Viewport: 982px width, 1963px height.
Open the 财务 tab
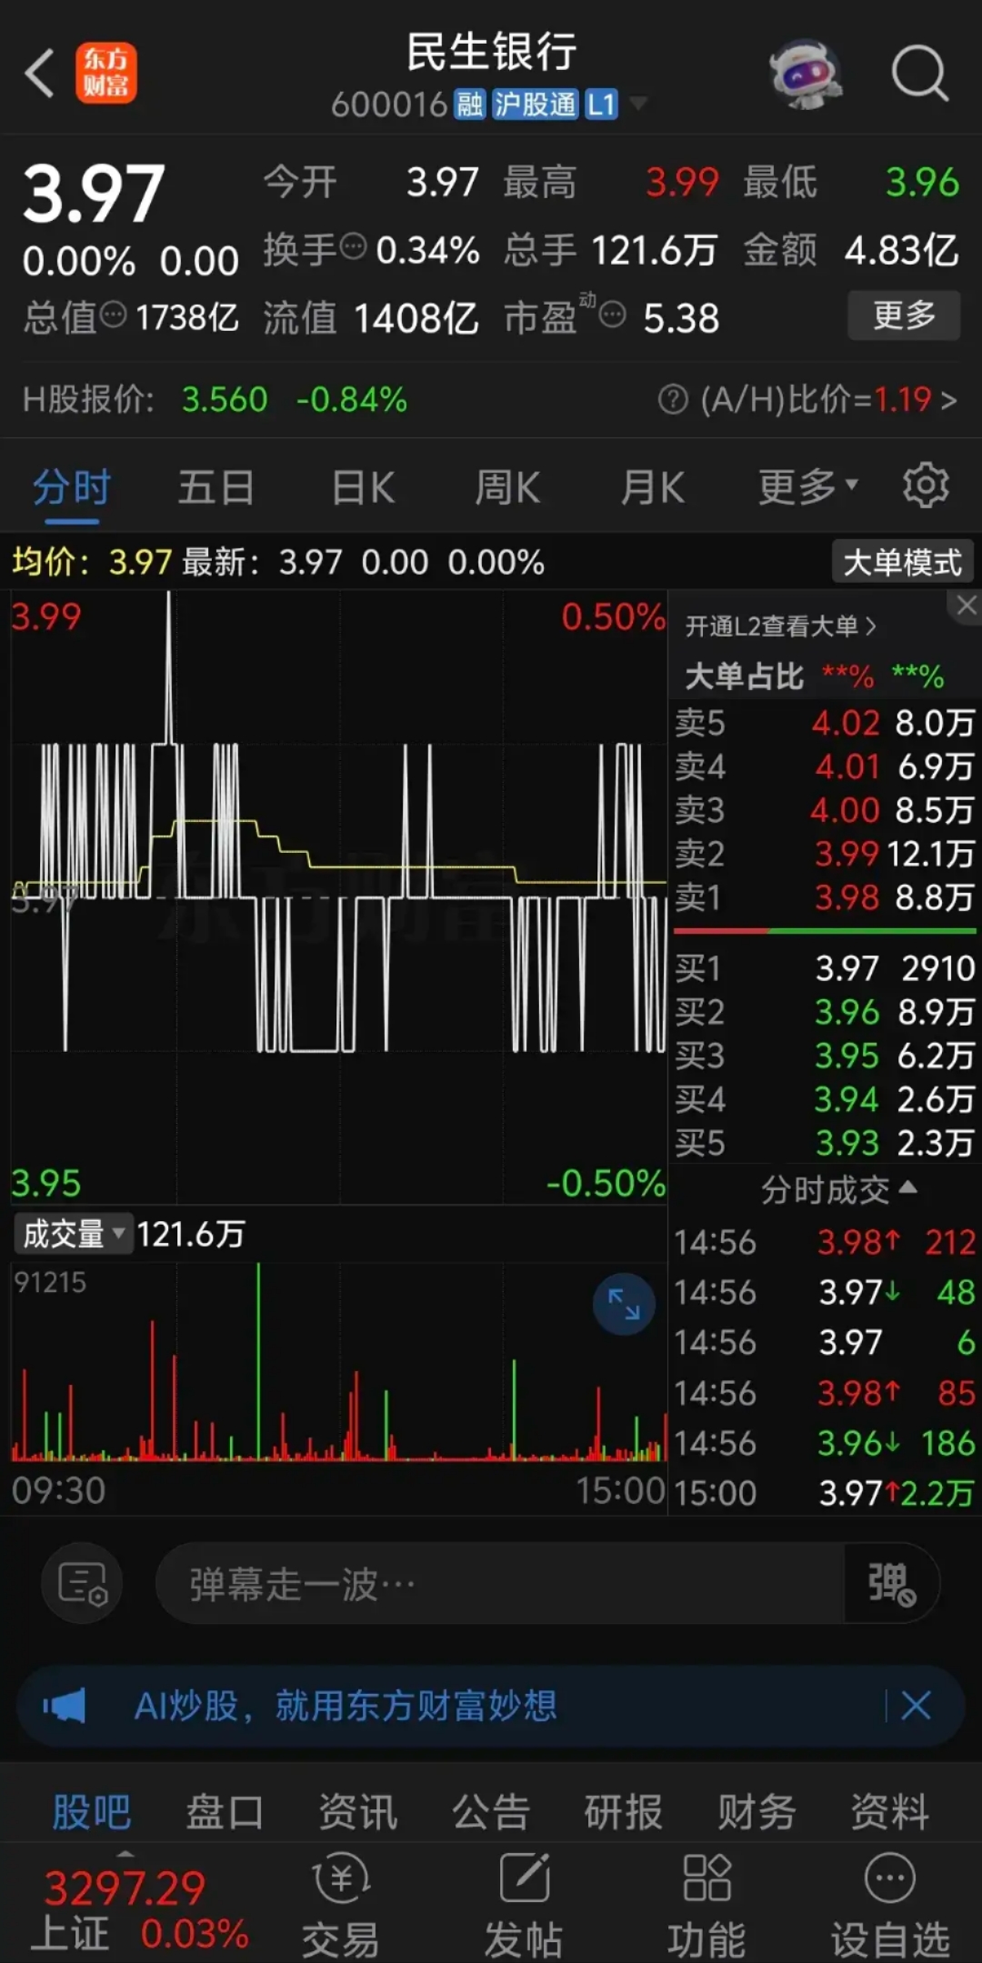click(x=757, y=1811)
